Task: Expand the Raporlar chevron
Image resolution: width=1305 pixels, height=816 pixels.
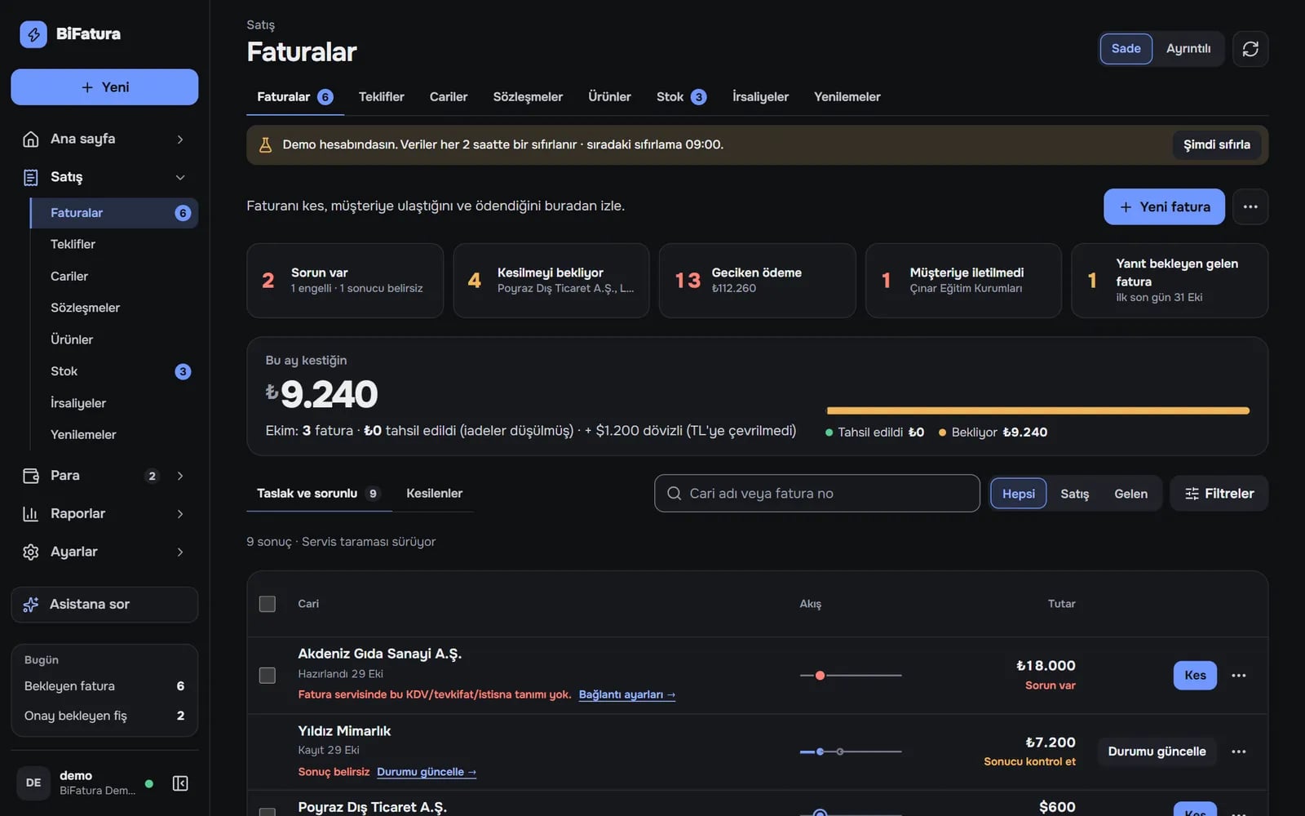Action: 180,514
